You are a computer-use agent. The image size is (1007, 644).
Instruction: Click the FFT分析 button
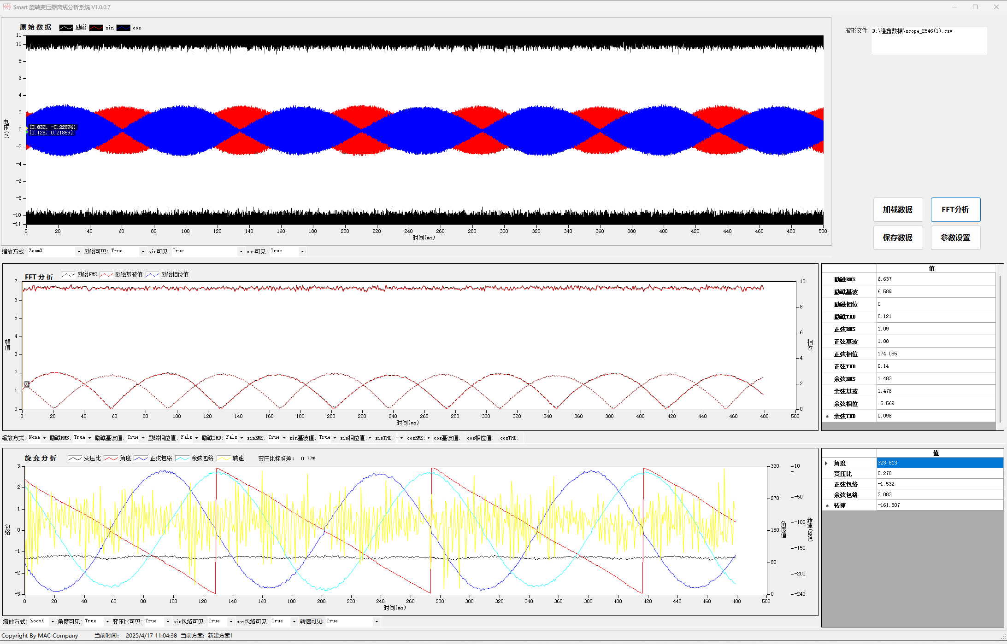pyautogui.click(x=955, y=210)
